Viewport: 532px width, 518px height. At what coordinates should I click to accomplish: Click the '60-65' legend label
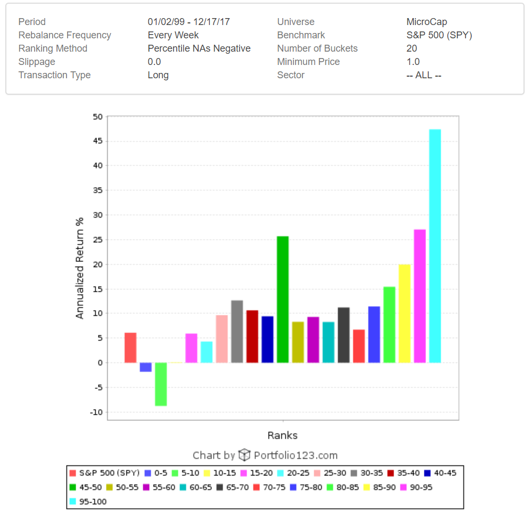201,487
